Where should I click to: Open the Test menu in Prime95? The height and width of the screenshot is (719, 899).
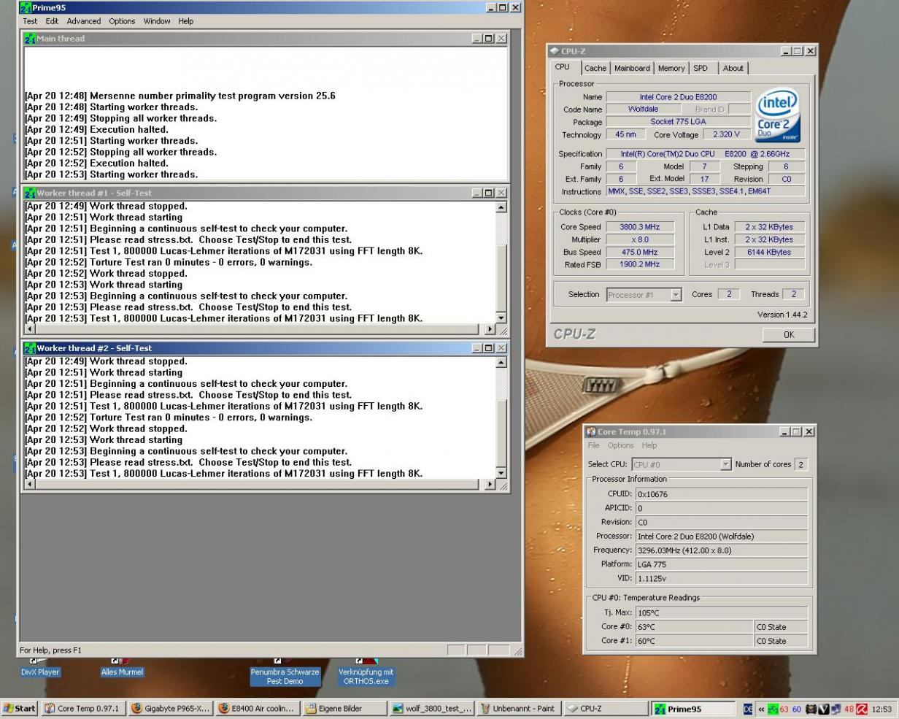point(30,21)
